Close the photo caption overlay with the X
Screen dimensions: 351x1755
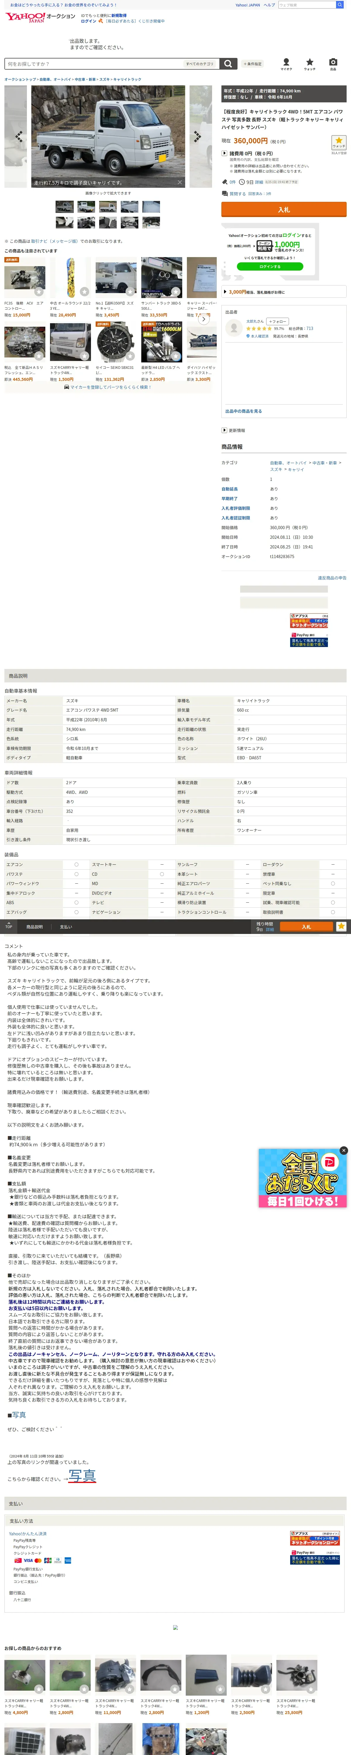tap(180, 182)
